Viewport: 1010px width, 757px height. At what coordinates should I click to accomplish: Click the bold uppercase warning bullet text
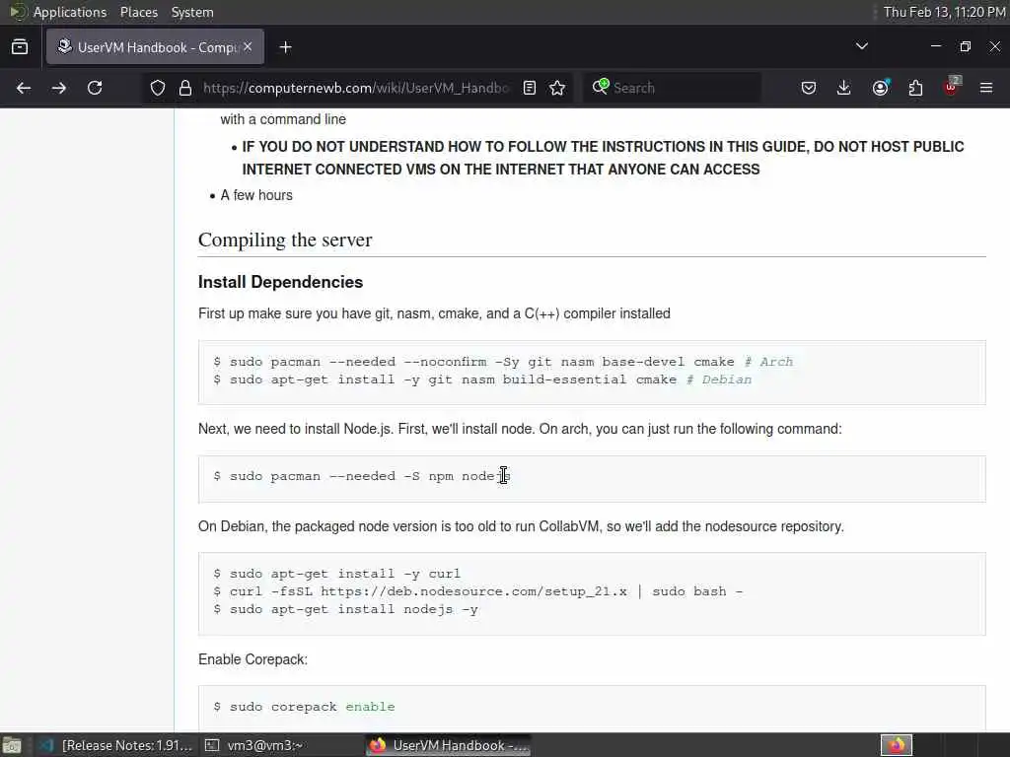[x=603, y=158]
